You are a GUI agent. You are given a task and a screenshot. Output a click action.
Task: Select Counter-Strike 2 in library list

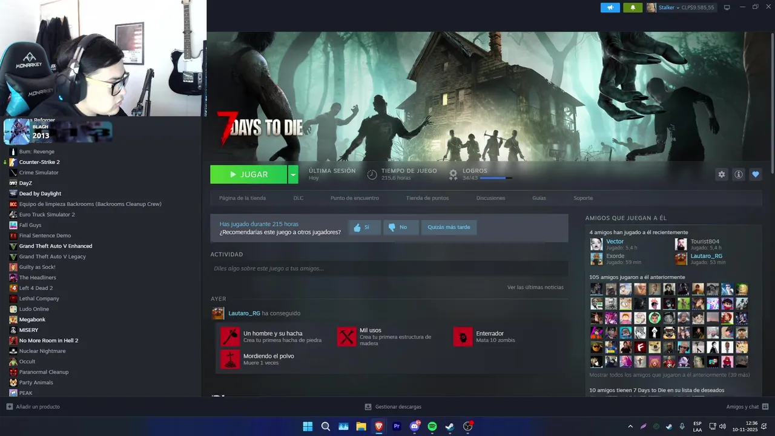point(39,162)
